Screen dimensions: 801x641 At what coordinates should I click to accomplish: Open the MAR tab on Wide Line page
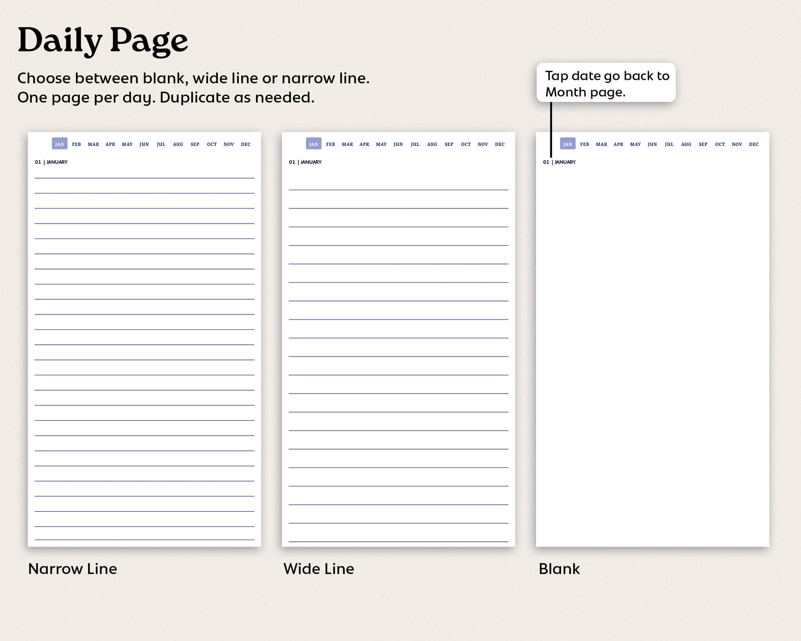pos(348,144)
